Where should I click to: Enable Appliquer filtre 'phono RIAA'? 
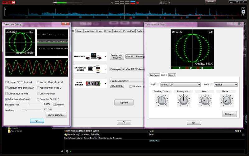[x=7, y=88]
